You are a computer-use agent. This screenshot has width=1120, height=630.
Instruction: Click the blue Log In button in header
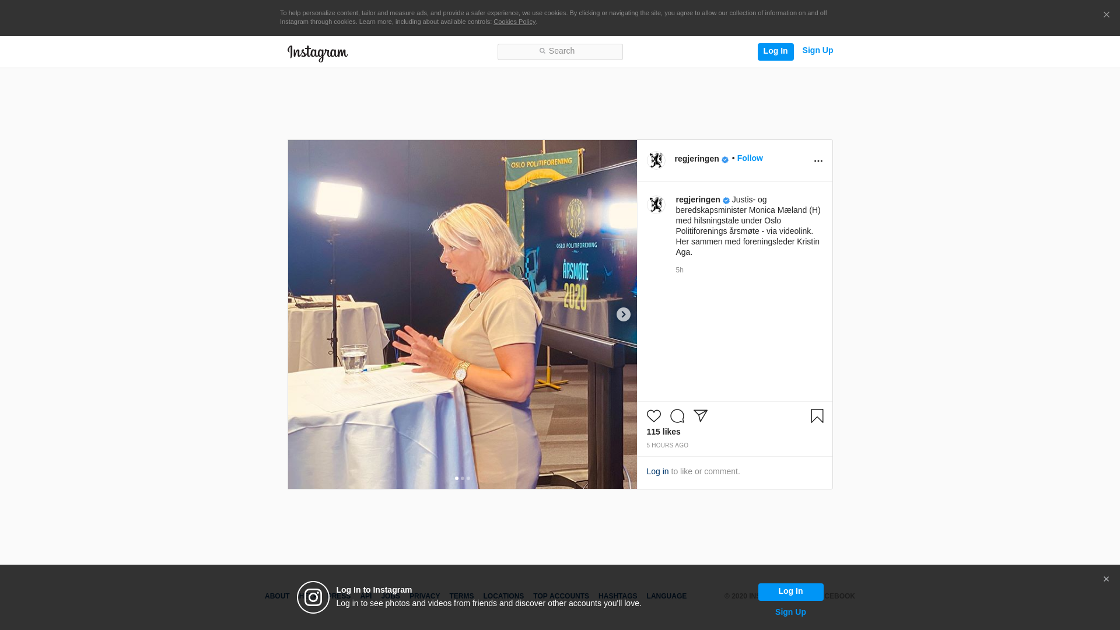pyautogui.click(x=775, y=51)
